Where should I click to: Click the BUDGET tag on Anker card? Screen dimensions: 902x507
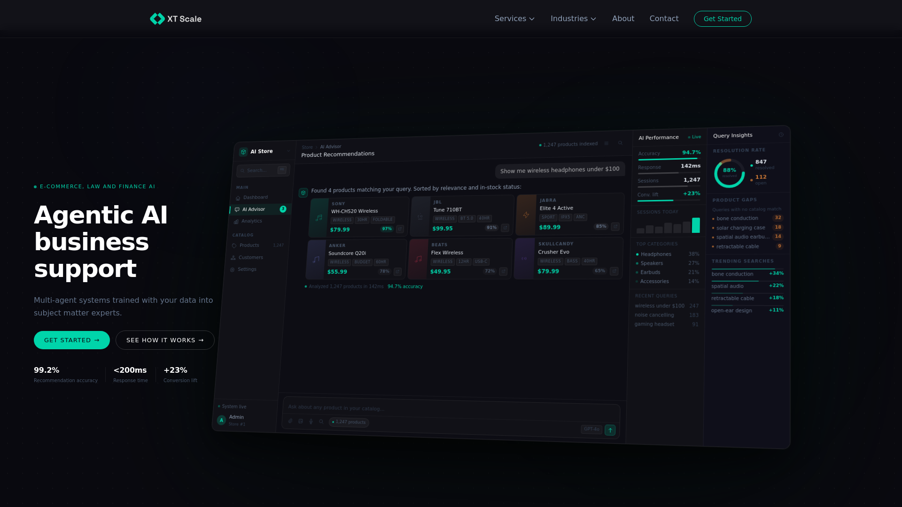click(x=362, y=262)
